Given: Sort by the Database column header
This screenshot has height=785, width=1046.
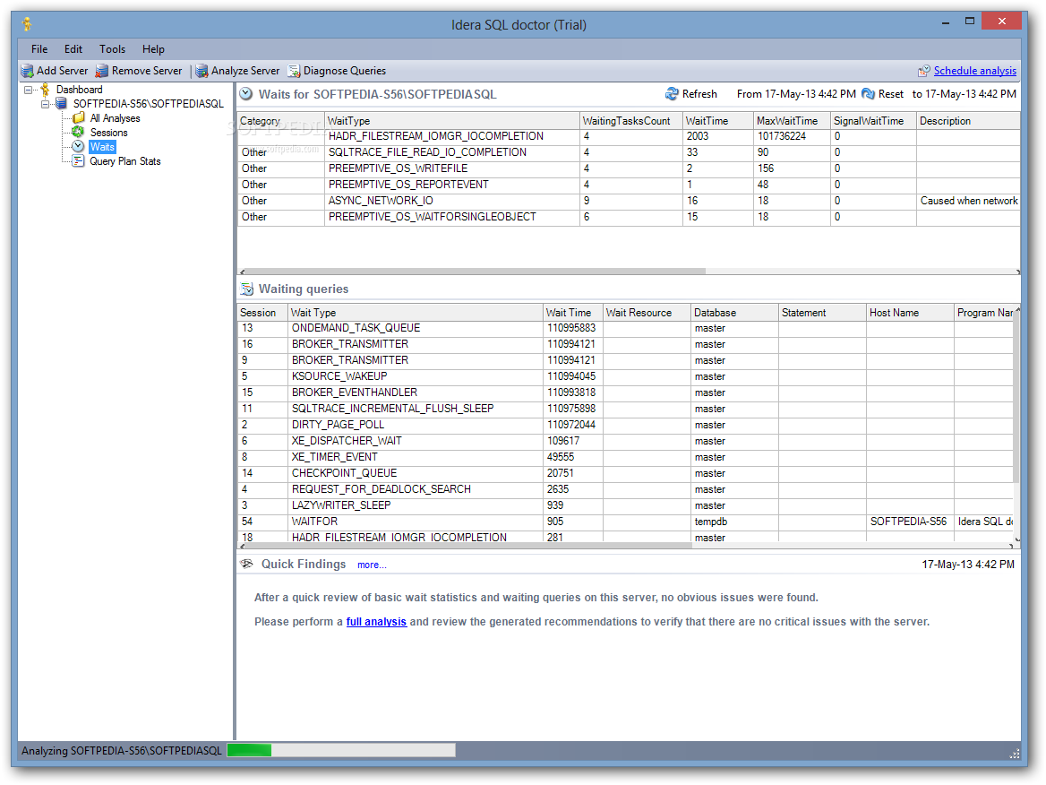Looking at the screenshot, I should pos(734,313).
